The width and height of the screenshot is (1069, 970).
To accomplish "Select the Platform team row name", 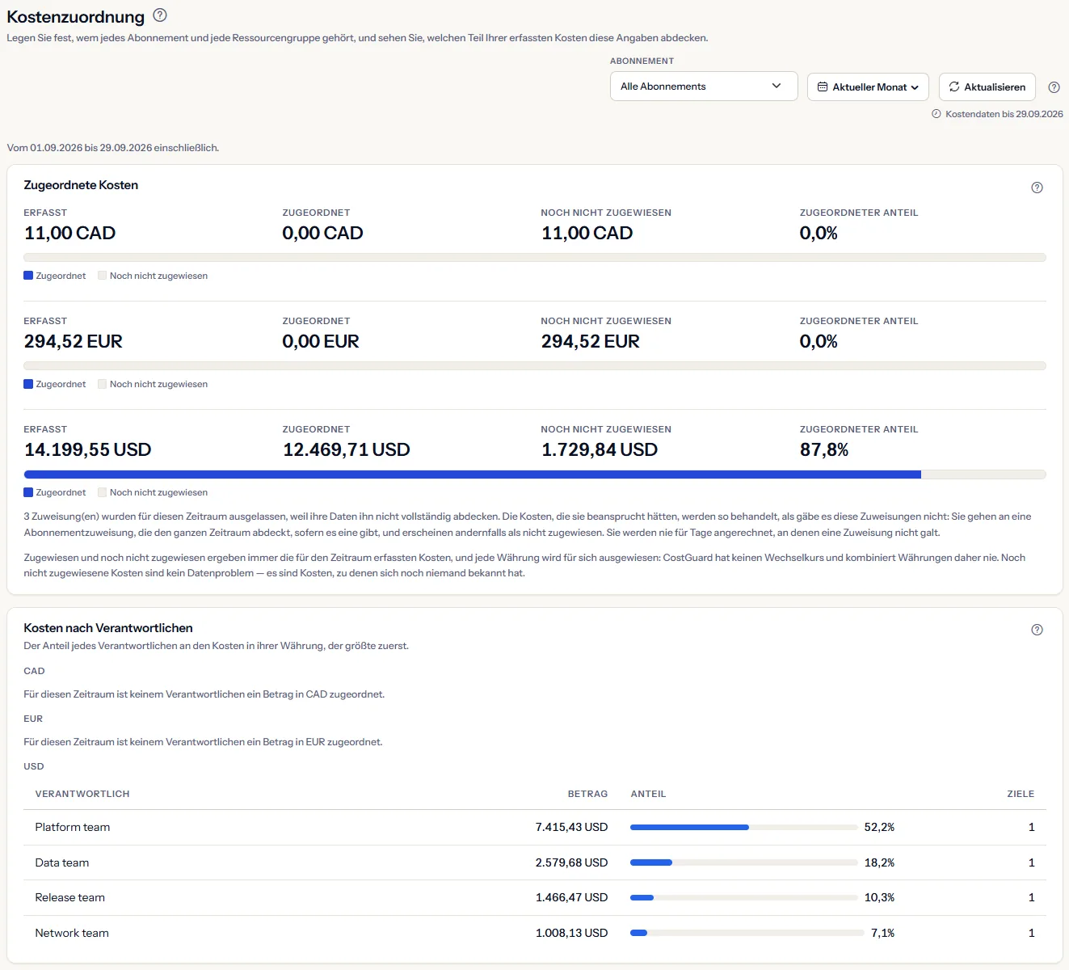I will (x=73, y=827).
